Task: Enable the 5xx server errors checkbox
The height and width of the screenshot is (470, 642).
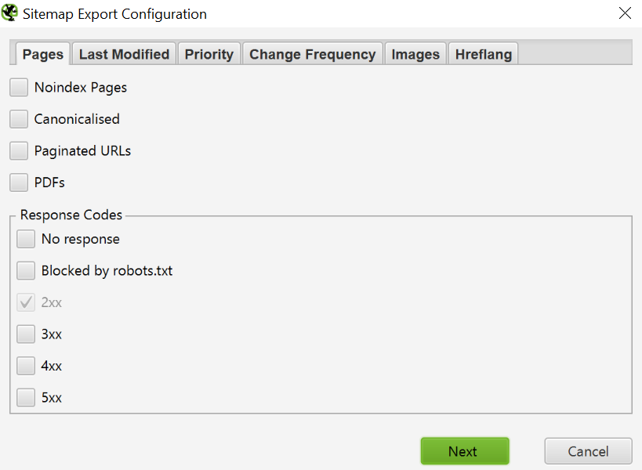Action: coord(25,397)
